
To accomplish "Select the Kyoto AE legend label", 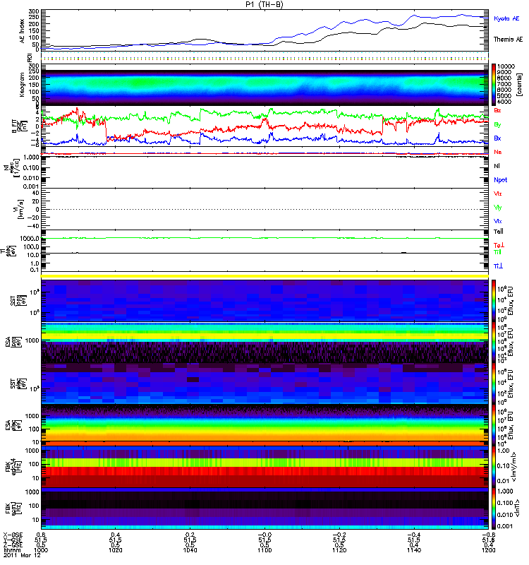I will pos(506,18).
